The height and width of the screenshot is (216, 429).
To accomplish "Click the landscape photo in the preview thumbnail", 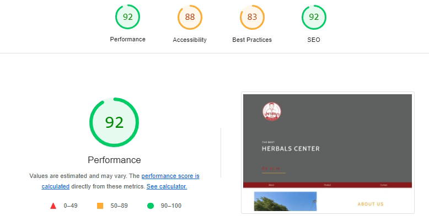I will point(286,201).
